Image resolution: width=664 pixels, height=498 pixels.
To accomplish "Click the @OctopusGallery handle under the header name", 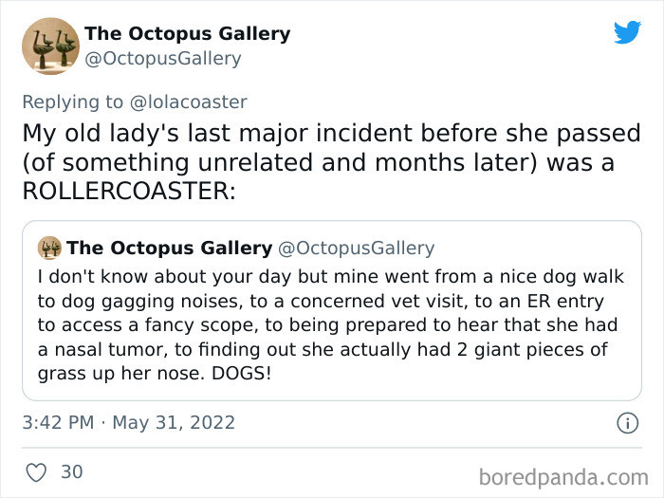I will pyautogui.click(x=163, y=59).
